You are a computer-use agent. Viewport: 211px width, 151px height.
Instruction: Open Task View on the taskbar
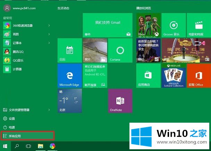[x=28, y=146]
